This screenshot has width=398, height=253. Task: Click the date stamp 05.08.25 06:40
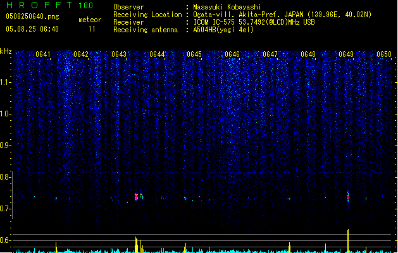(x=32, y=29)
